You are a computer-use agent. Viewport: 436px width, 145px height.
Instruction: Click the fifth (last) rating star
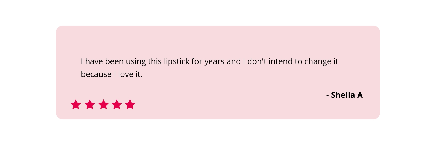(130, 104)
